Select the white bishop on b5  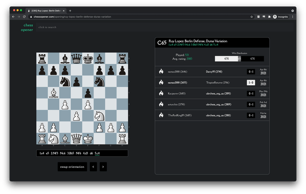coord(54,93)
